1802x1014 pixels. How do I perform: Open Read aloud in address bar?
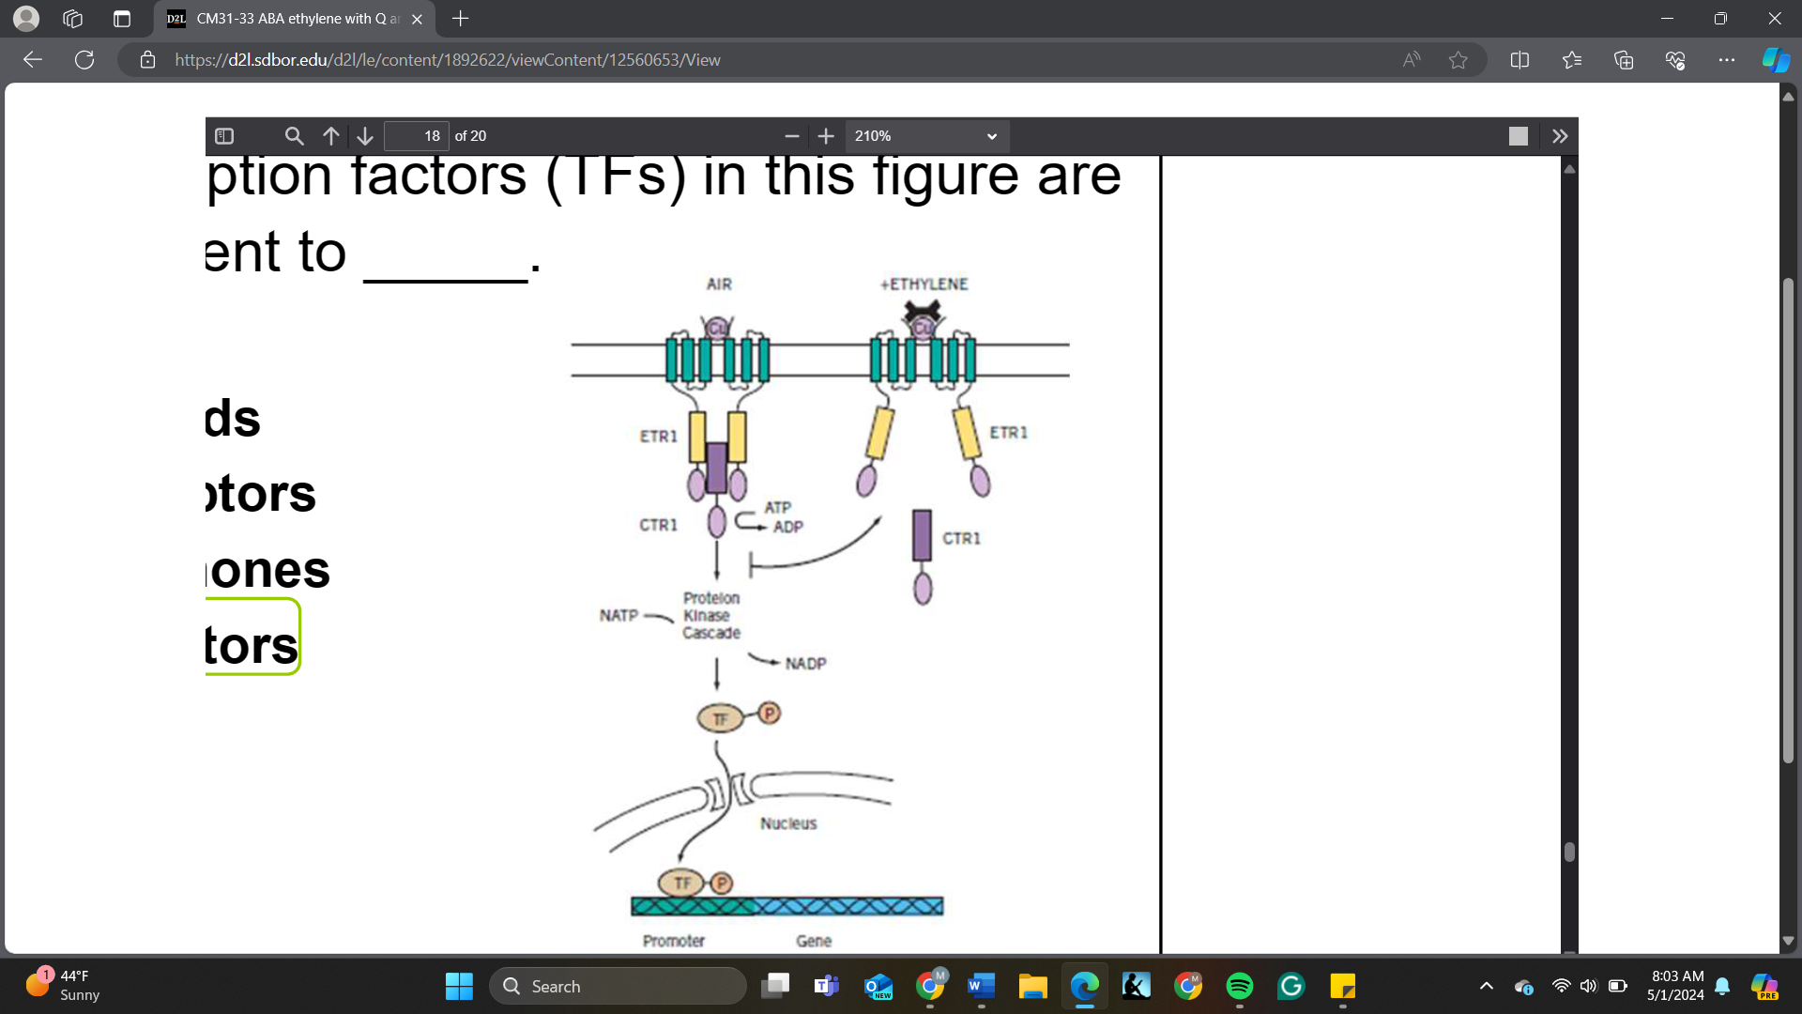(x=1412, y=59)
